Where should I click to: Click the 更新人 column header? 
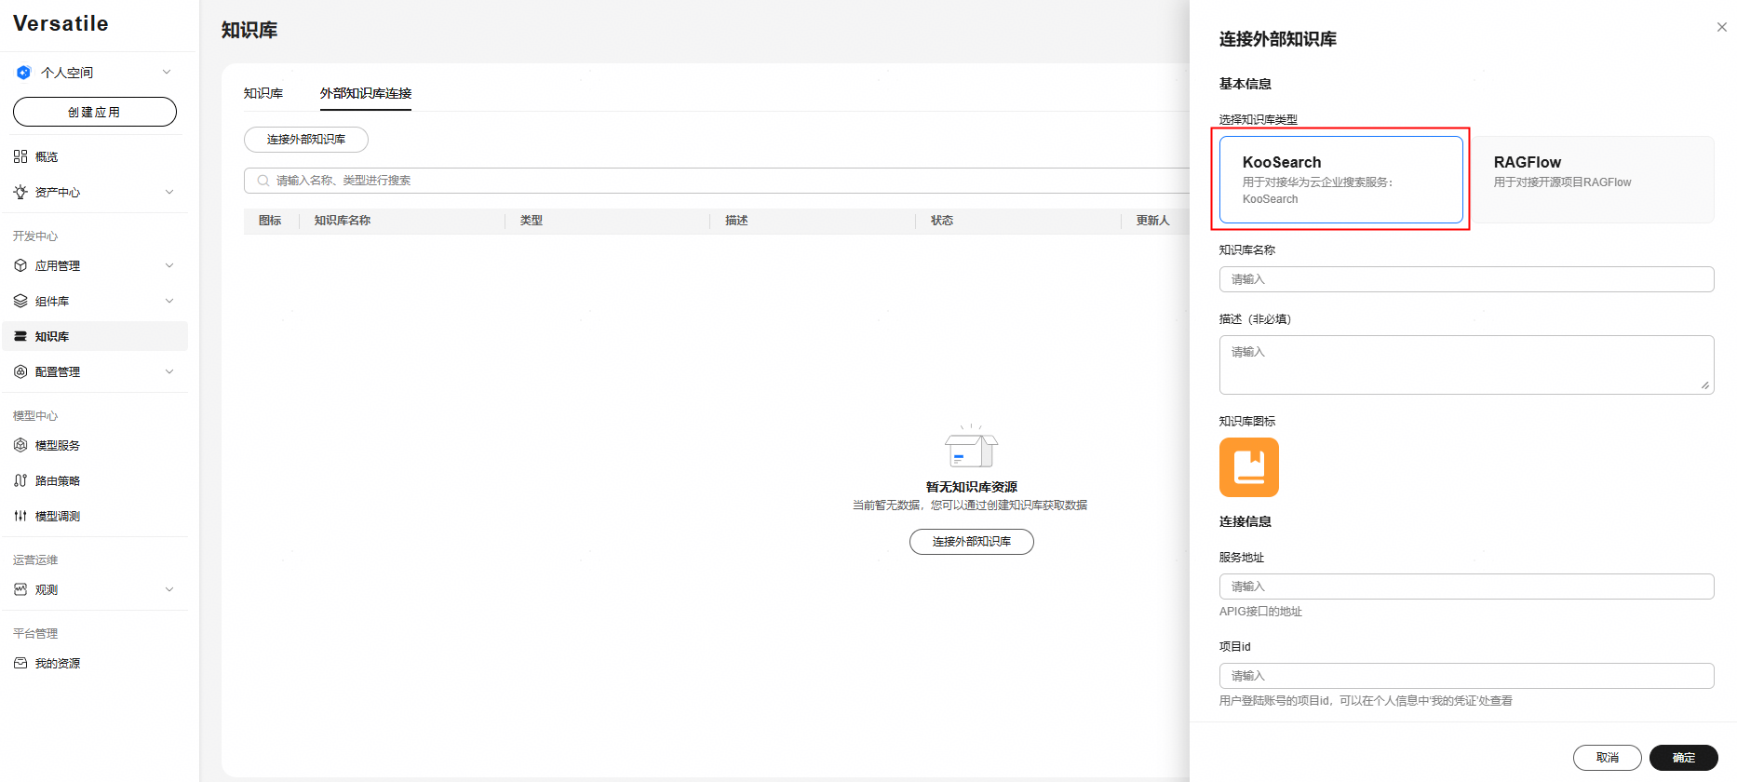tap(1152, 221)
